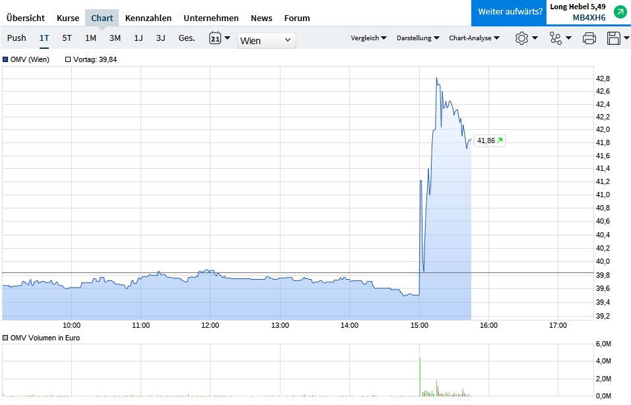Viewport: 631px width, 405px height.
Task: Open the Kennzahlen tab
Action: pos(148,18)
